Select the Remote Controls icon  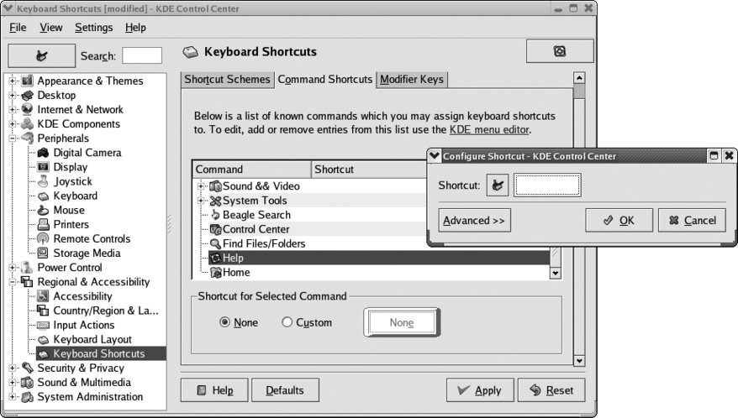pyautogui.click(x=44, y=238)
